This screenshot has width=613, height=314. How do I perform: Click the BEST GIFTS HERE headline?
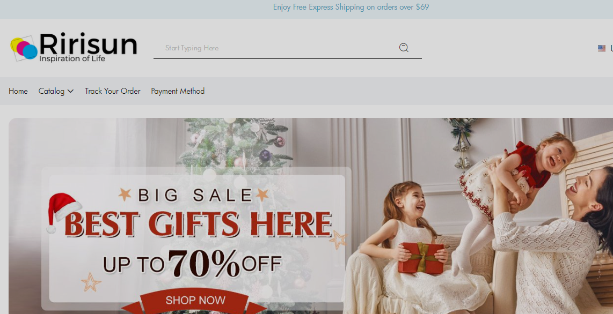[198, 224]
